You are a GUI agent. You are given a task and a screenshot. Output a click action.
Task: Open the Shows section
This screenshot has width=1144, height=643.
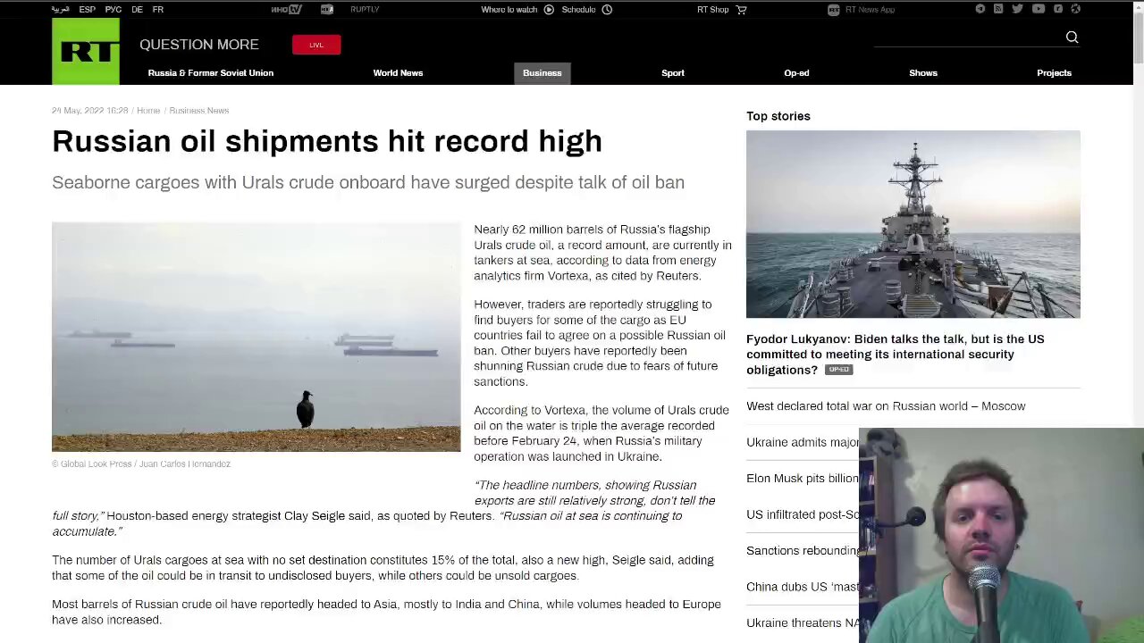tap(923, 73)
